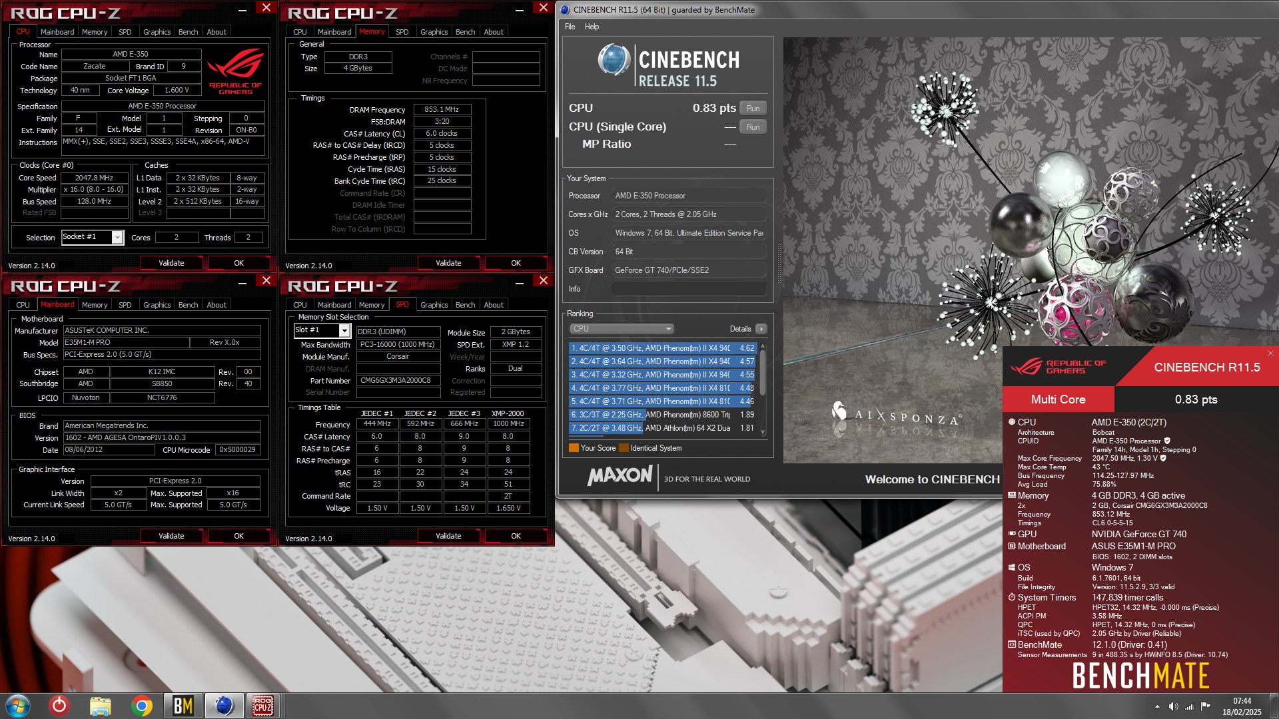
Task: Click the Your Score orange legend swatch
Action: [574, 448]
